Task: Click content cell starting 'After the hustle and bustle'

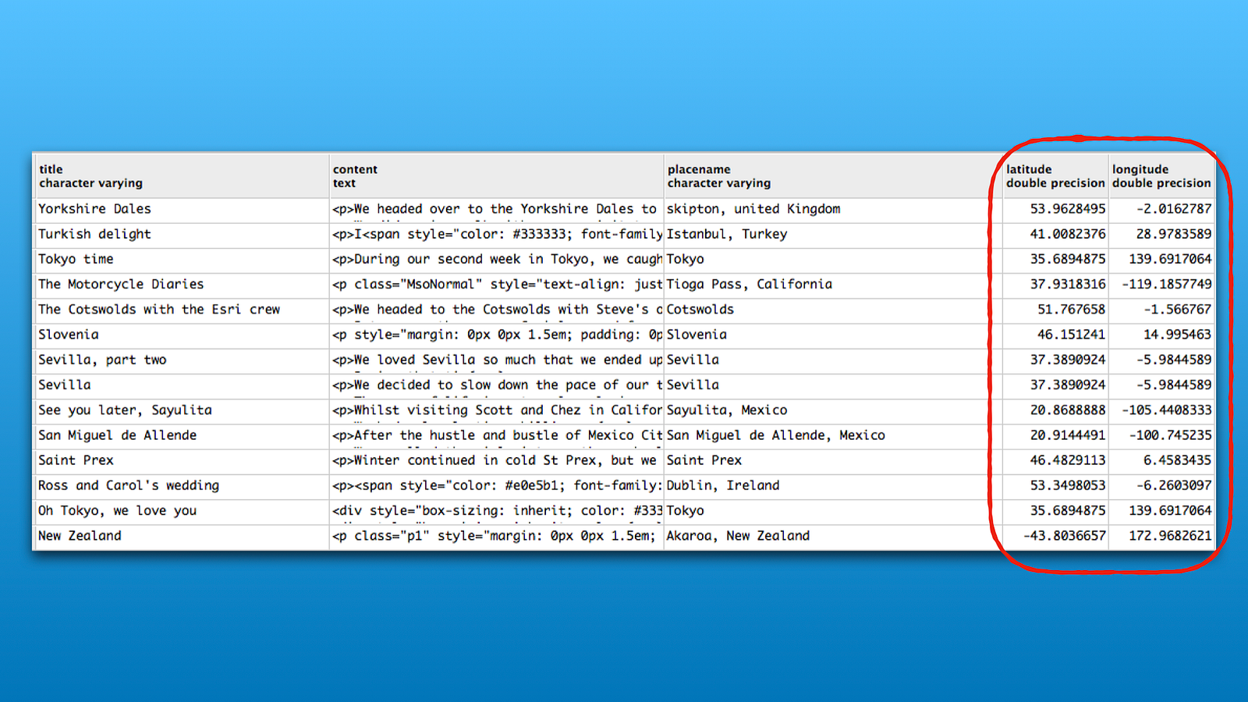Action: (x=497, y=435)
